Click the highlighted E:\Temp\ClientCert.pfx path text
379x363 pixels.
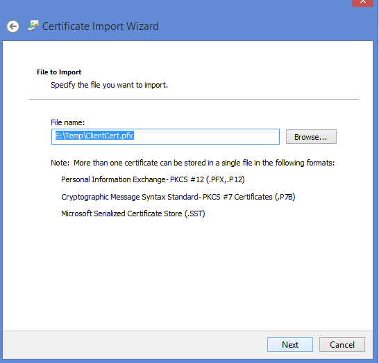coord(94,136)
